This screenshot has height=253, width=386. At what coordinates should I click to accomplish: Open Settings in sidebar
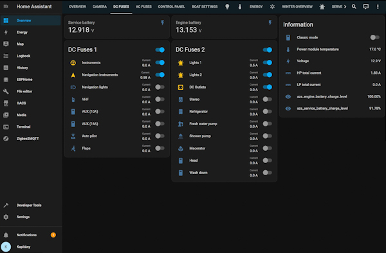[30, 217]
